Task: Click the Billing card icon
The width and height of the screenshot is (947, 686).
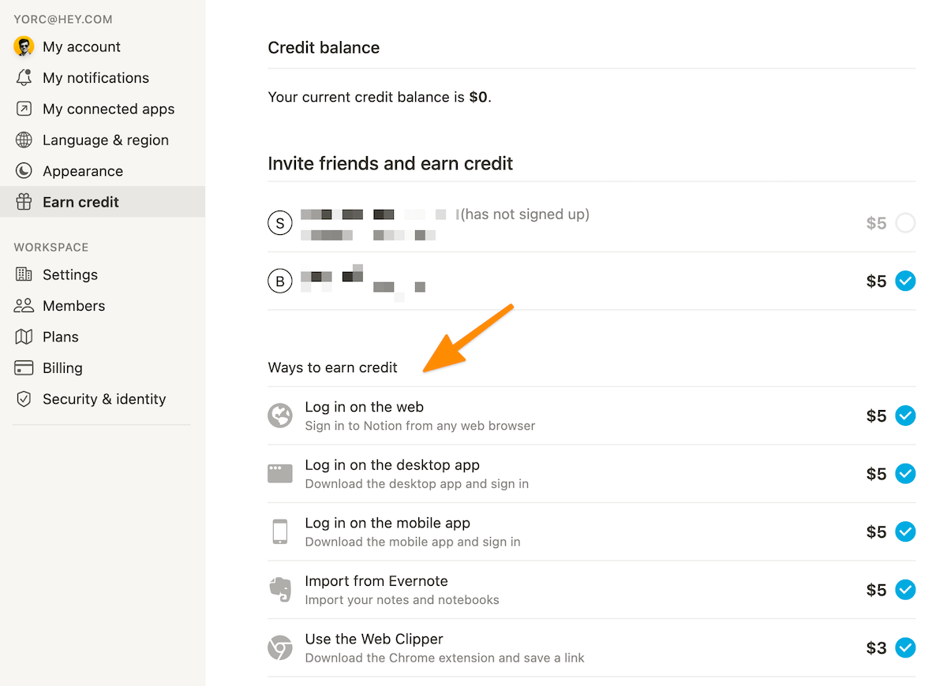Action: point(24,367)
